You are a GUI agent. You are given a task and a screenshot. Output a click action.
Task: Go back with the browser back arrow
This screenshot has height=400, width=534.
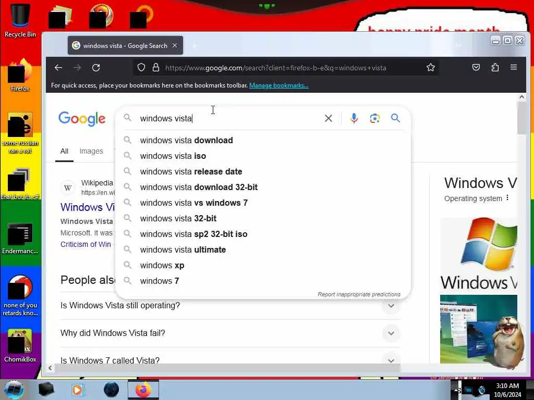point(58,68)
